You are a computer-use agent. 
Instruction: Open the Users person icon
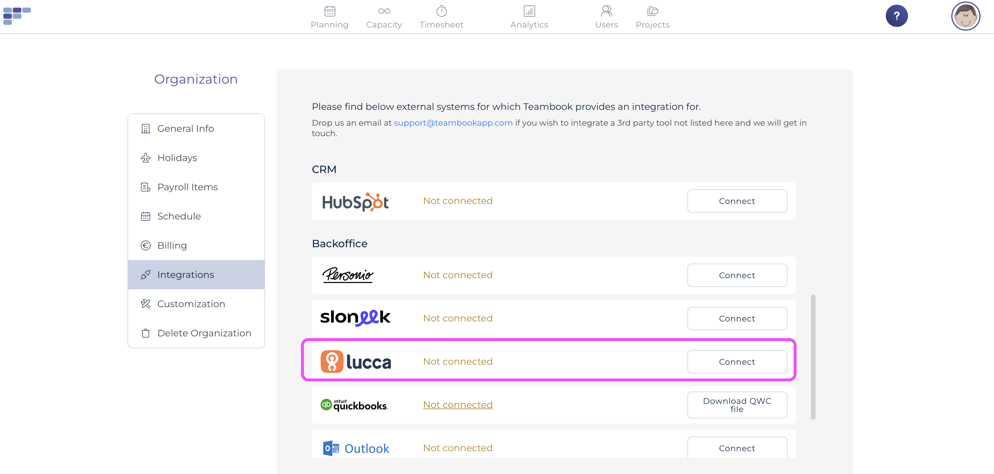tap(607, 11)
